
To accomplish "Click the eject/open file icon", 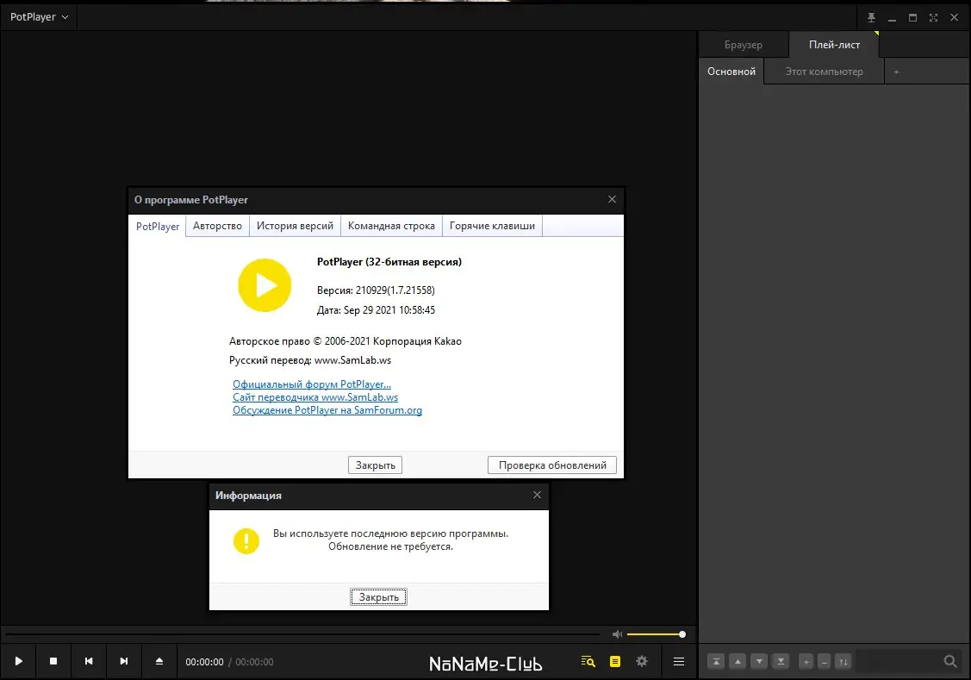I will click(x=159, y=661).
